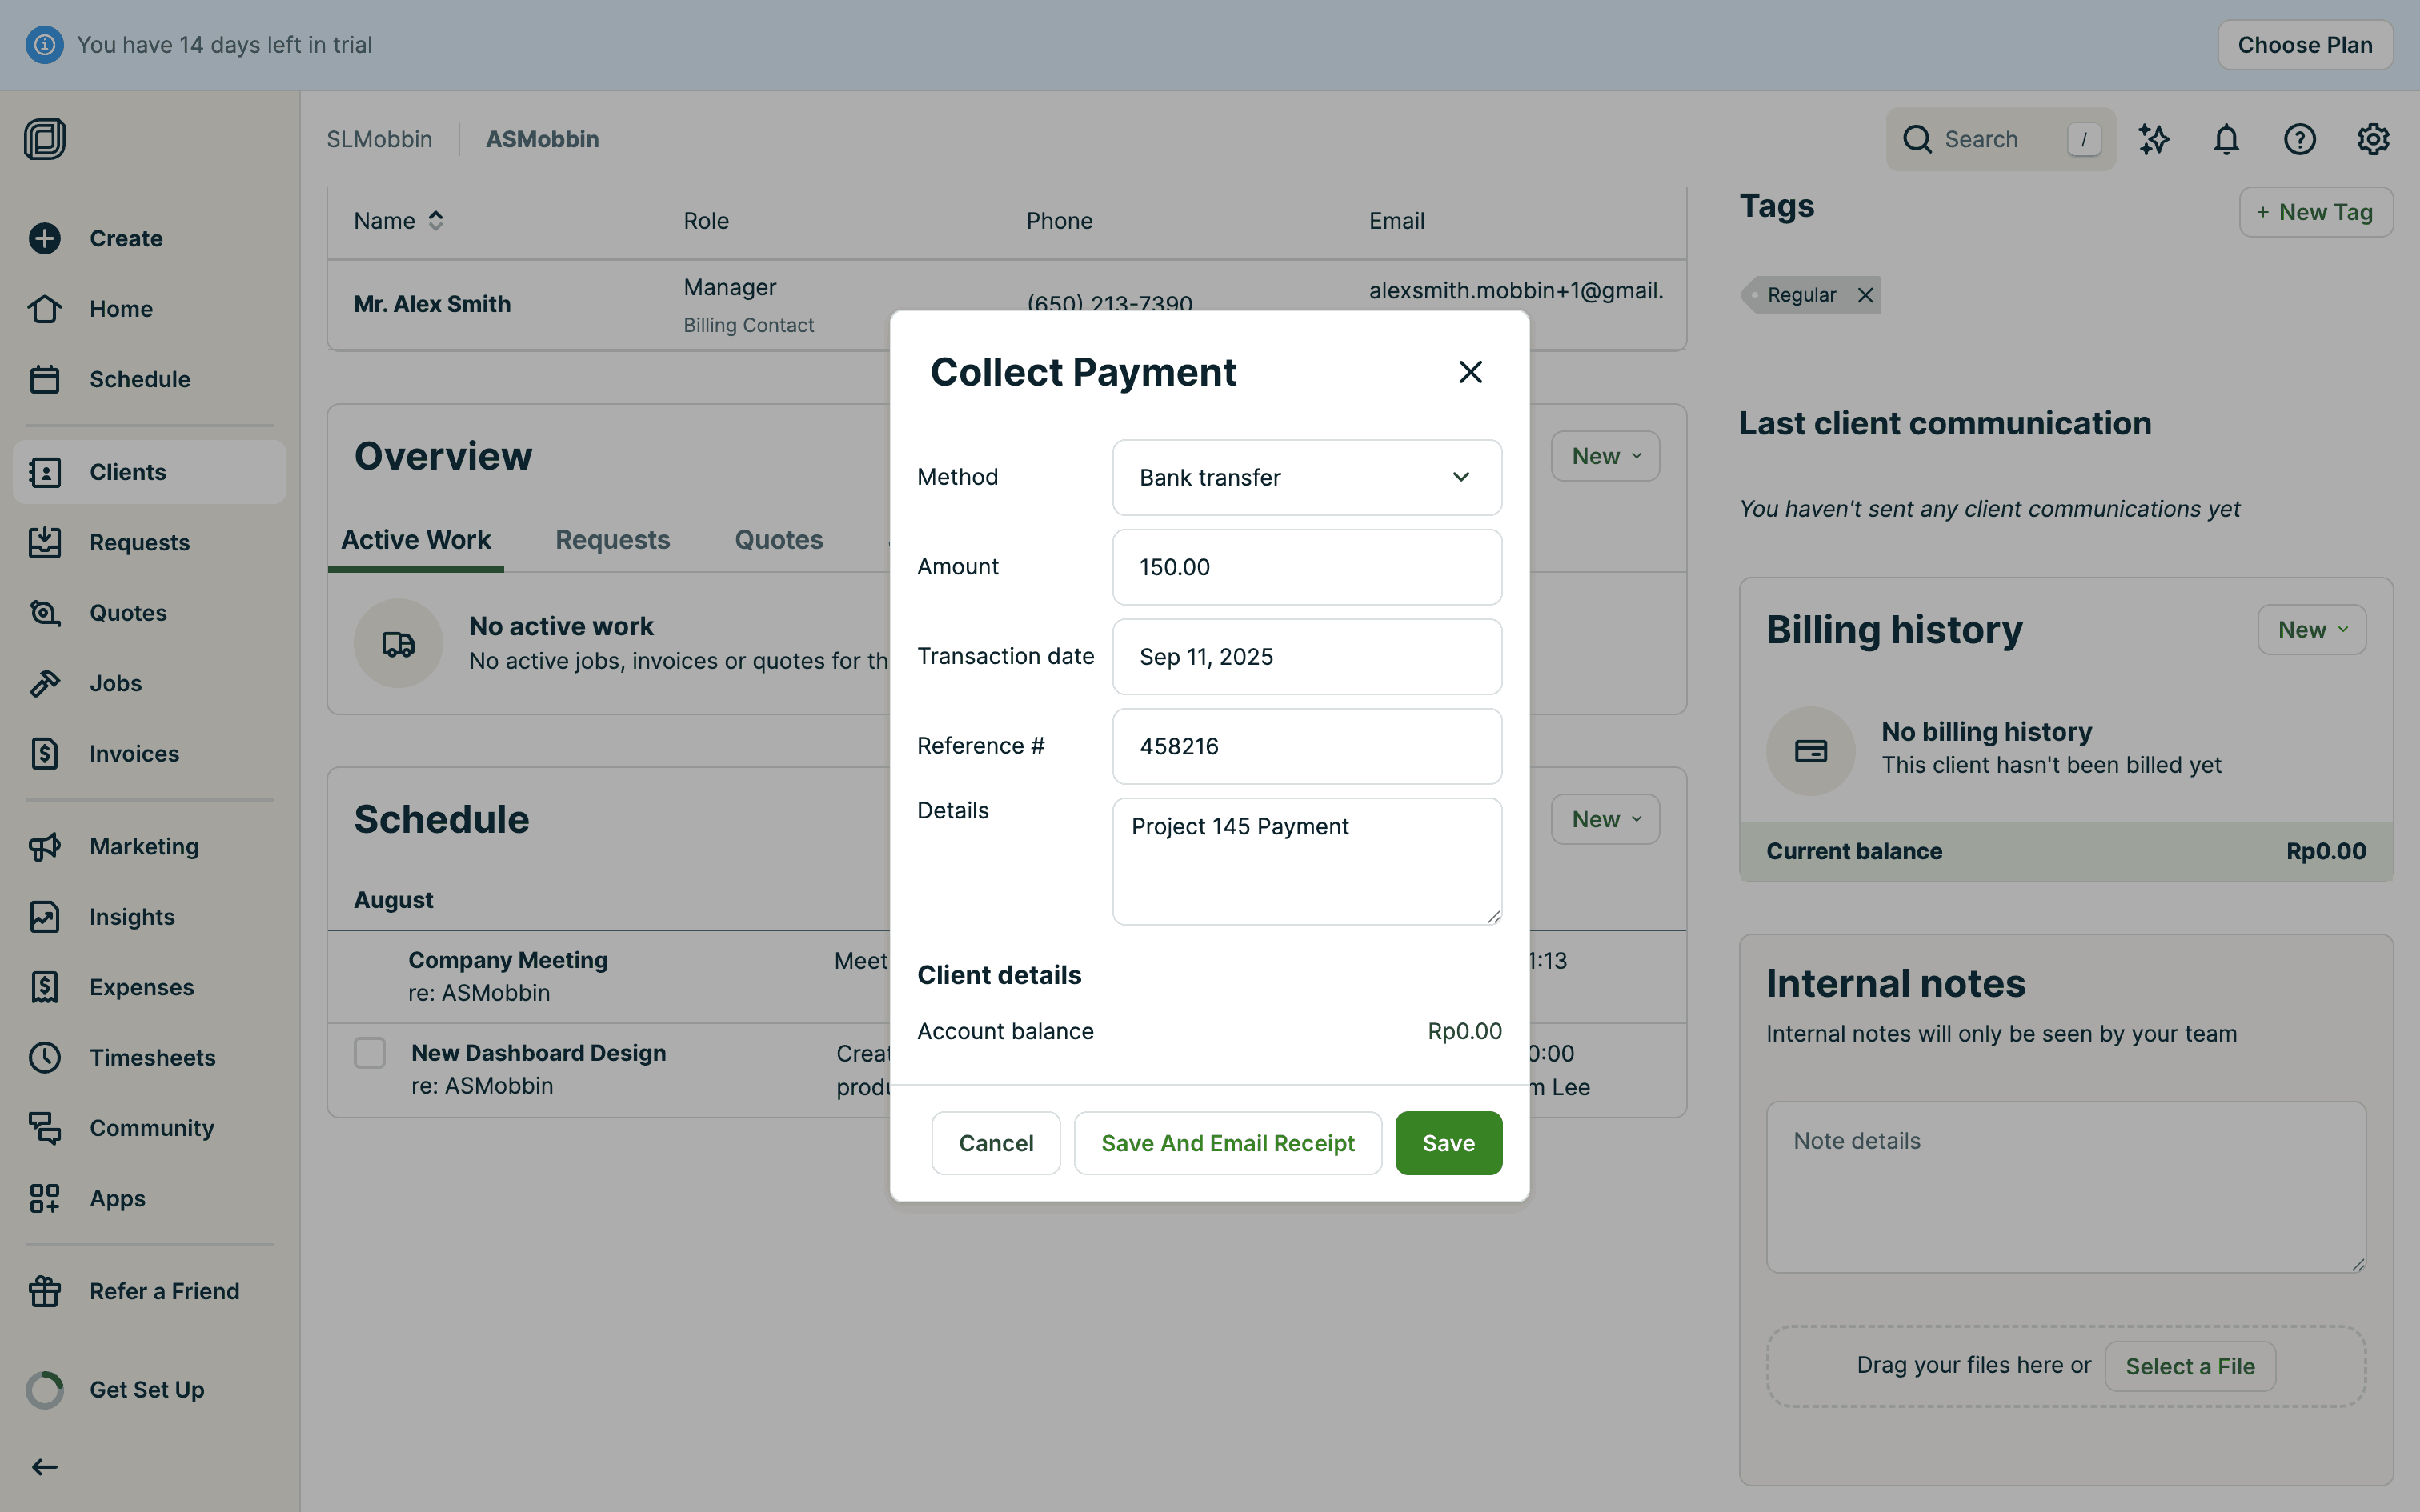
Task: Open the payment Method dropdown
Action: (1306, 477)
